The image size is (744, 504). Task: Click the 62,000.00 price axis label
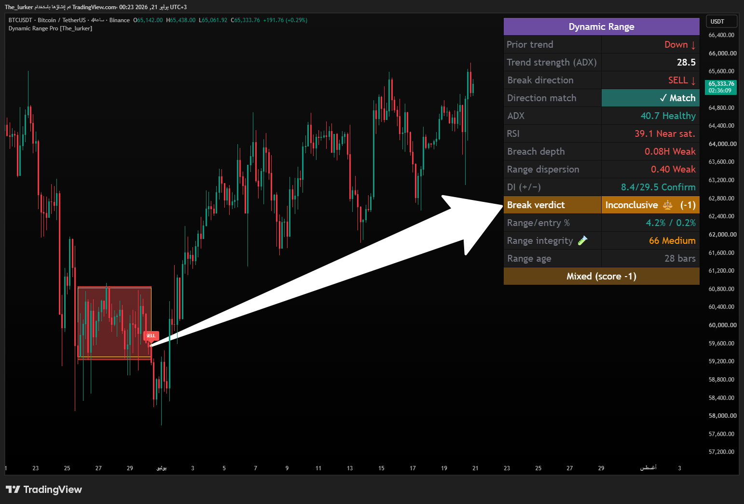pos(722,235)
